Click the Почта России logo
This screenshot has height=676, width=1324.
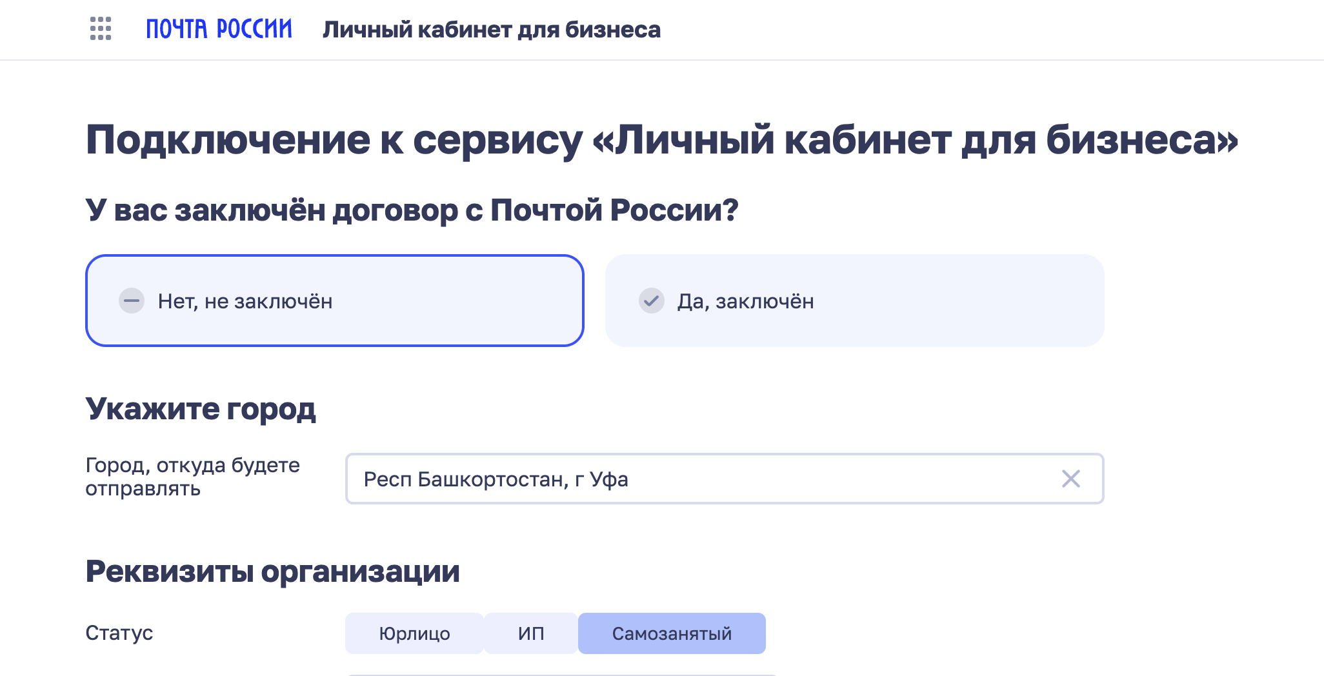219,29
